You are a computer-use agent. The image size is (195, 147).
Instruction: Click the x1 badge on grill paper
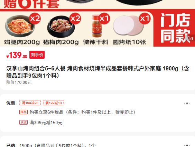[x=145, y=19]
